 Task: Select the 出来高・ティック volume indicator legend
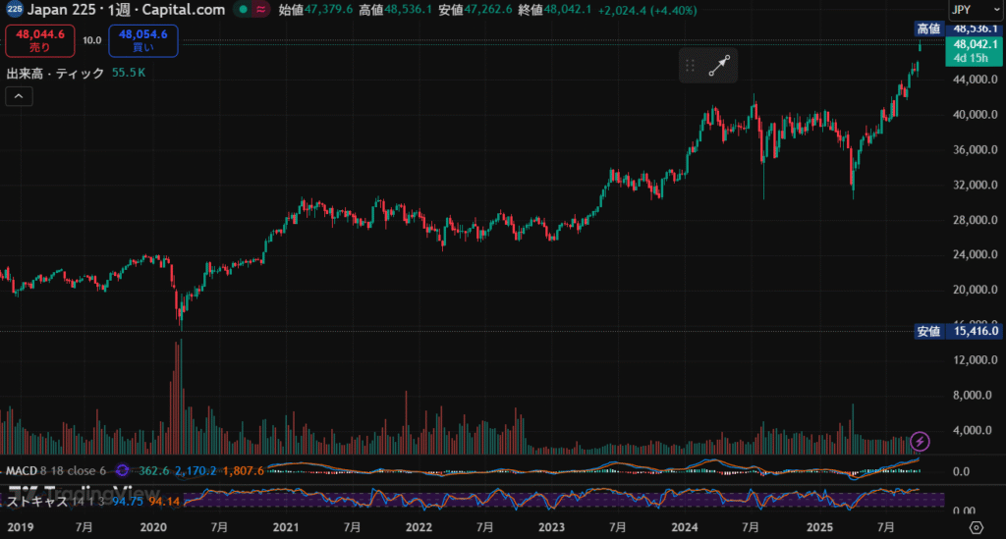pyautogui.click(x=55, y=73)
